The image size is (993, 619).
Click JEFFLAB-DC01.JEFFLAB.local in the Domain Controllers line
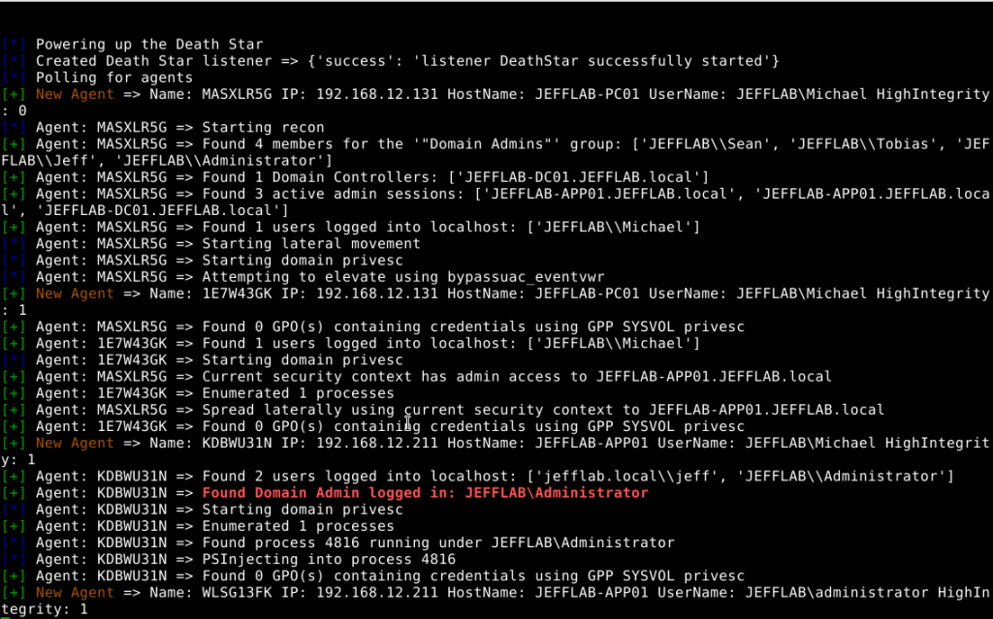(578, 177)
